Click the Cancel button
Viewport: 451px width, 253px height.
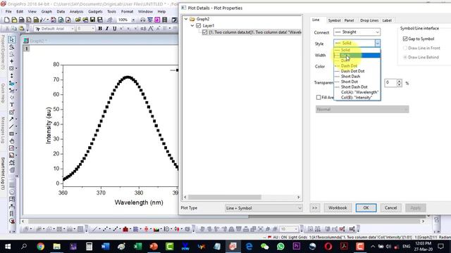390,208
